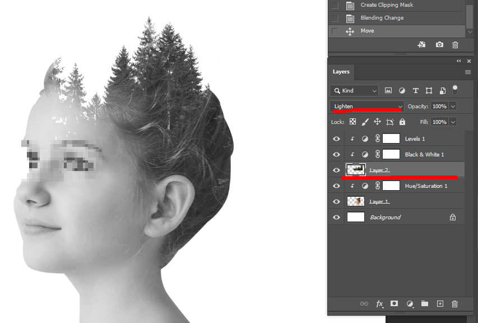Click Levels 1 layer mask thumbnail

pyautogui.click(x=391, y=139)
